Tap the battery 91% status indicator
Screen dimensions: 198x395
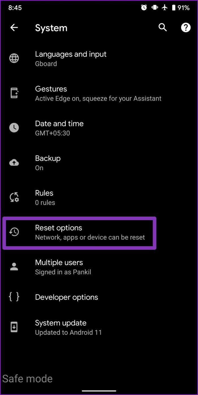click(x=180, y=8)
